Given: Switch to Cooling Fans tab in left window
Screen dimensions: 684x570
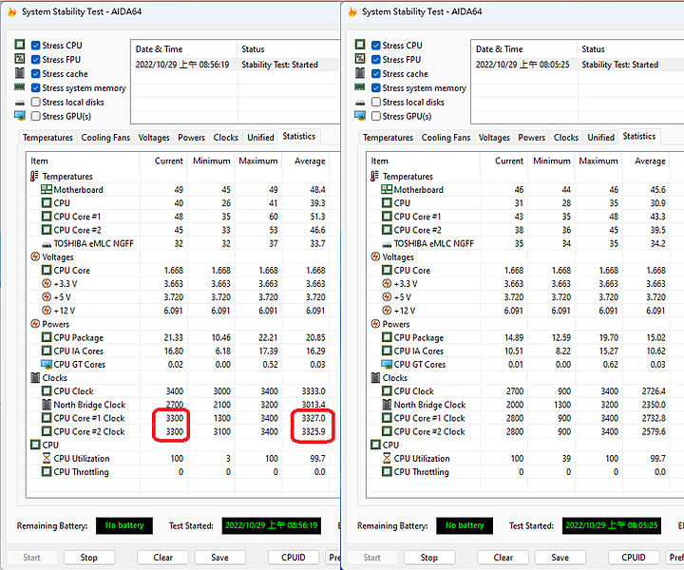Looking at the screenshot, I should point(105,138).
